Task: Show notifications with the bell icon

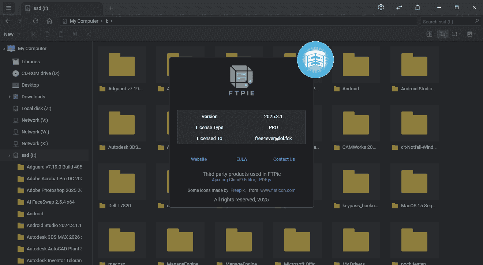Action: [x=418, y=7]
